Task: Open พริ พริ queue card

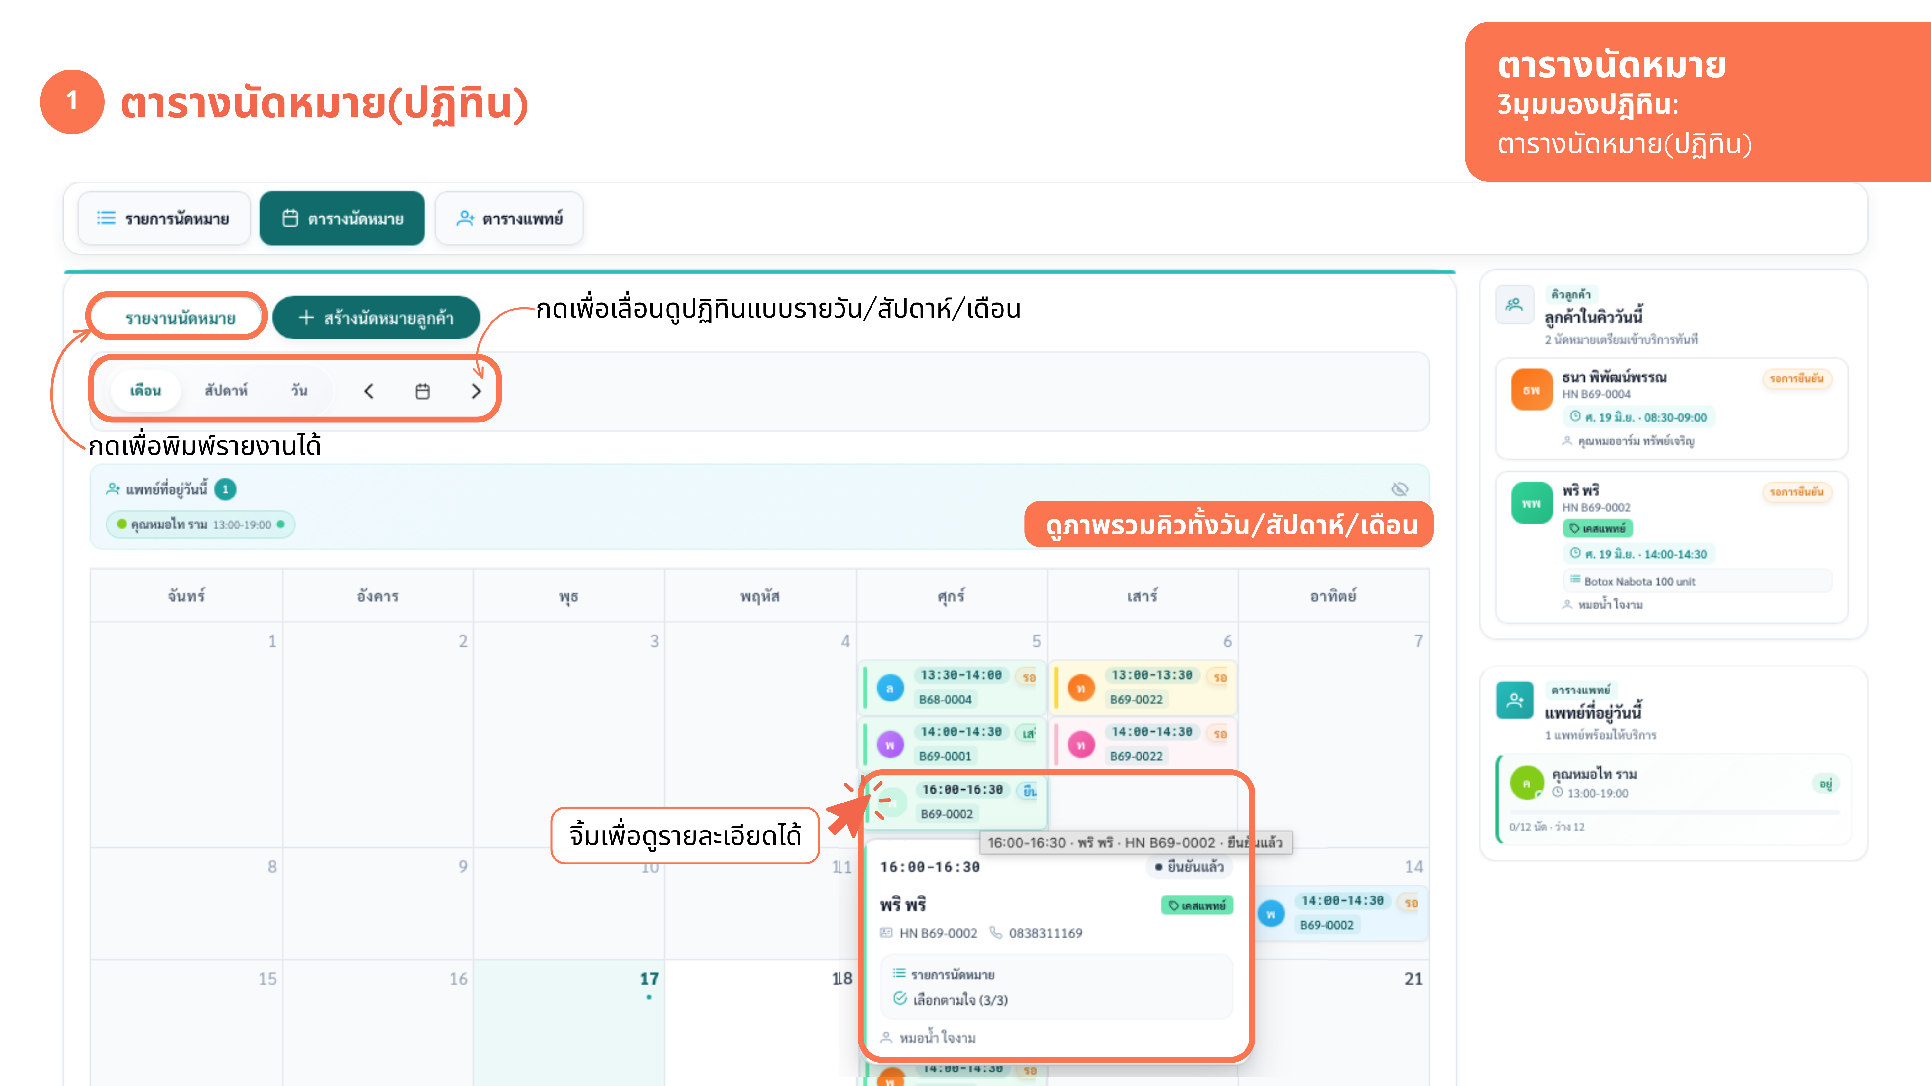Action: pyautogui.click(x=1671, y=547)
